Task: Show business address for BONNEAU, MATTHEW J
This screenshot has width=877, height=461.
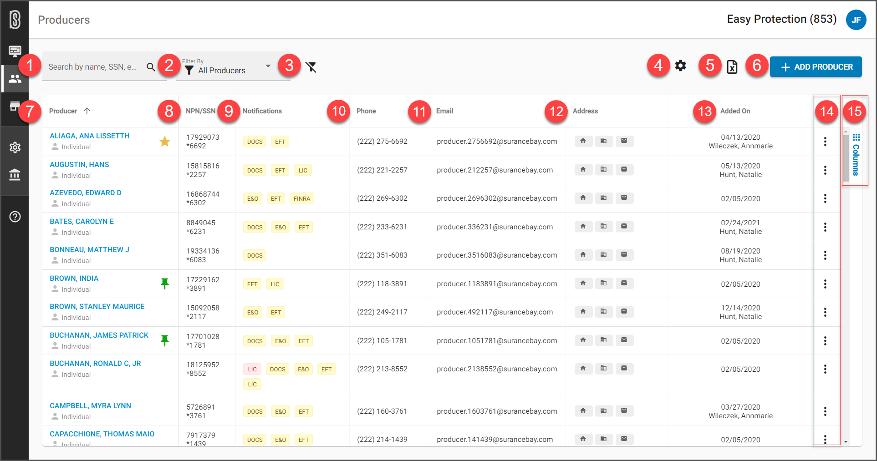Action: (x=604, y=255)
